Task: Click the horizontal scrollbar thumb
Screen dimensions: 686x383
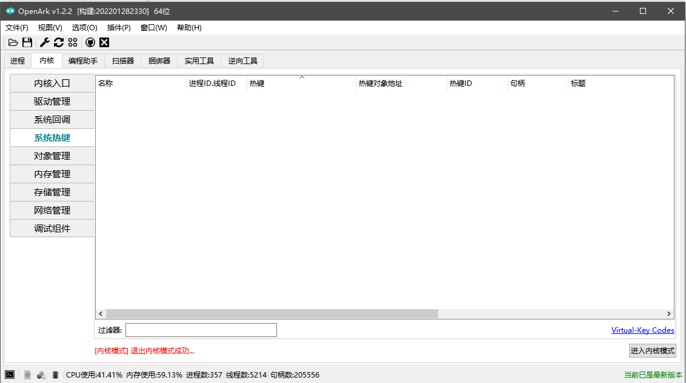Action: (x=271, y=313)
